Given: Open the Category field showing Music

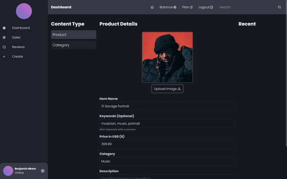Looking at the screenshot, I should pyautogui.click(x=167, y=161).
